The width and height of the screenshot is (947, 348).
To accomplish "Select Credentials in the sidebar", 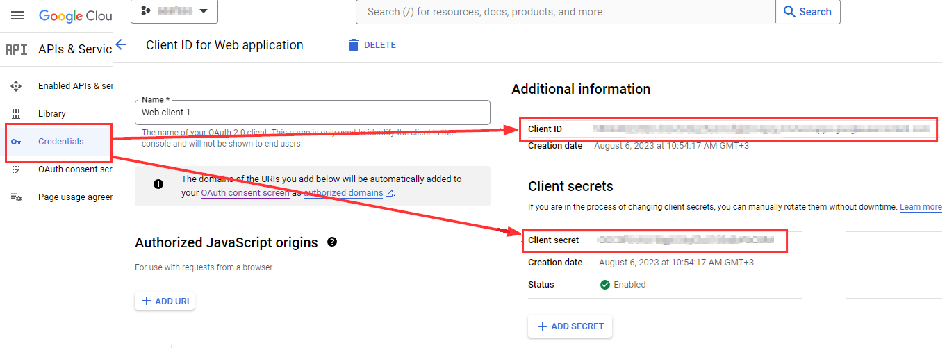I will click(59, 142).
